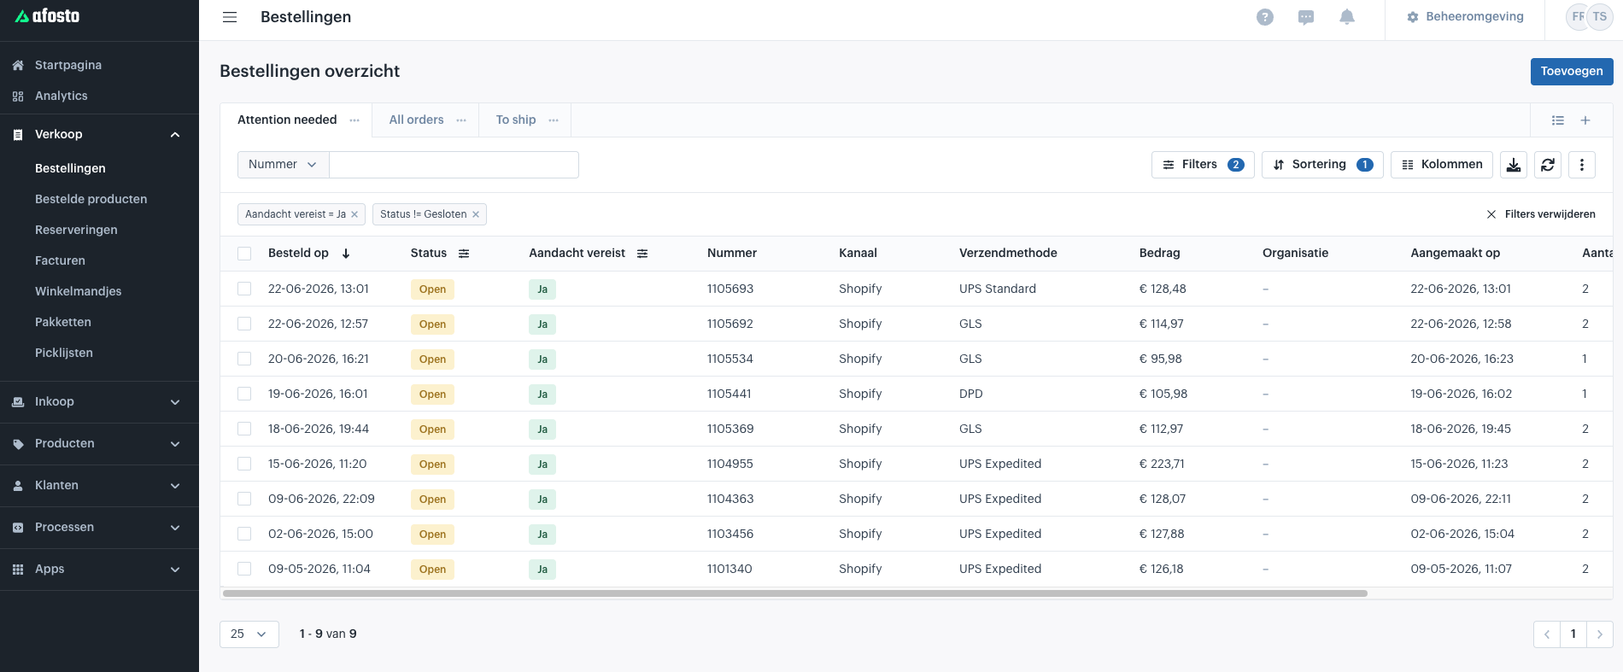Open the Status column filter icon

464,254
